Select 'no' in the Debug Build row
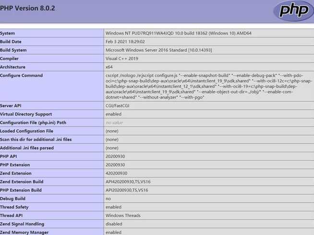The height and width of the screenshot is (235, 314). 108,199
